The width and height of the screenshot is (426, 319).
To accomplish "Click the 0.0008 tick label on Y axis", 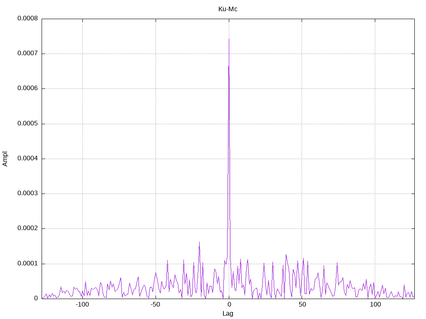I will (x=27, y=18).
